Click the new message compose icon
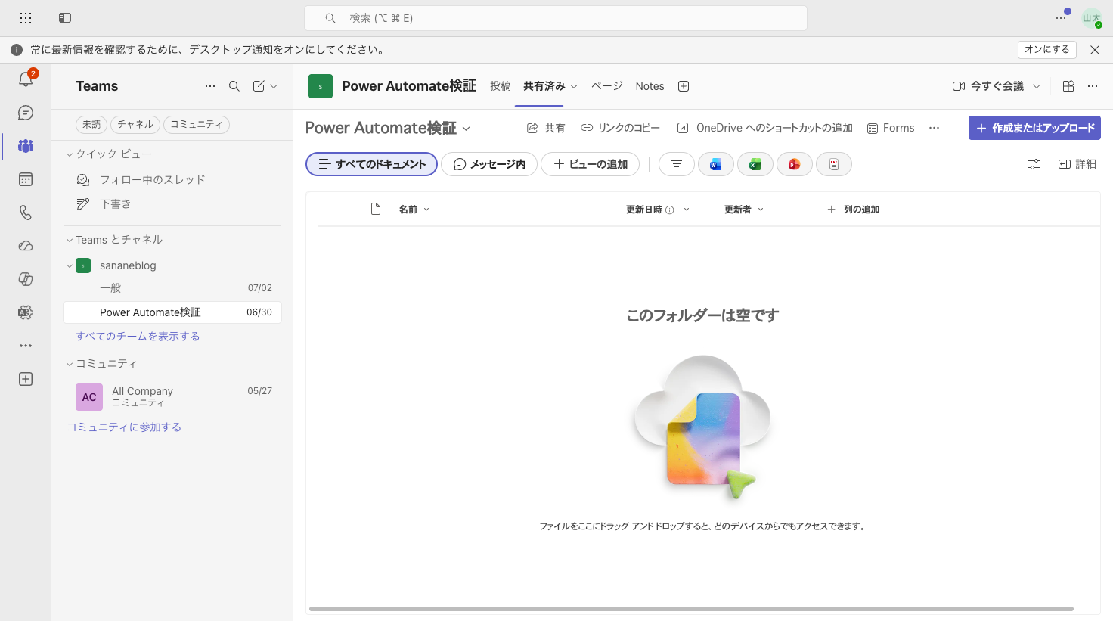Viewport: 1113px width, 621px height. [259, 86]
